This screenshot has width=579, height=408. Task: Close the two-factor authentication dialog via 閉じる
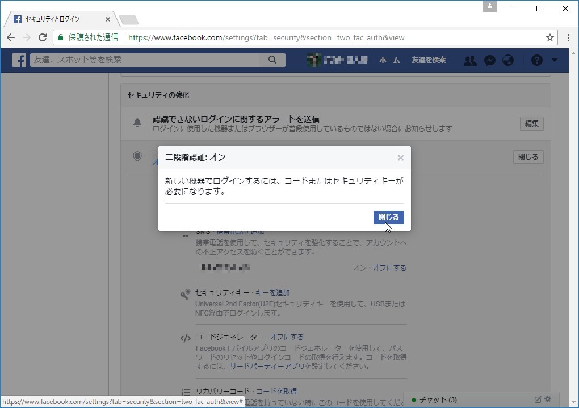pyautogui.click(x=388, y=217)
